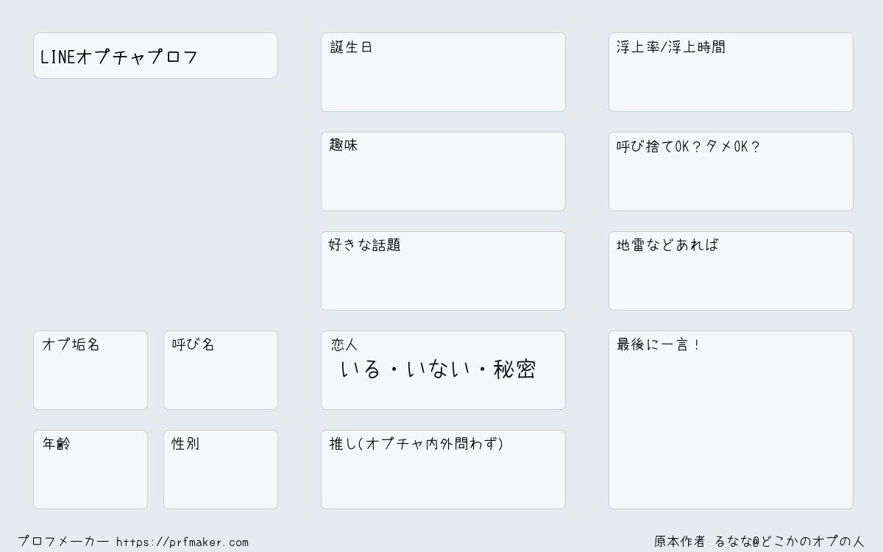Select the 好きな話題 topic field
Screen dimensions: 883x552
click(443, 271)
